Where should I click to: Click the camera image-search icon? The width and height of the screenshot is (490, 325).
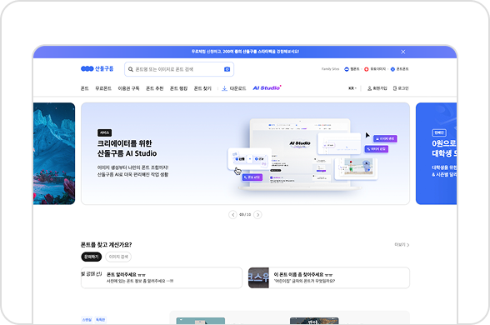(x=227, y=69)
